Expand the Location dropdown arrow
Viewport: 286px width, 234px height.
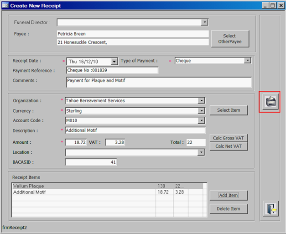click(x=201, y=152)
